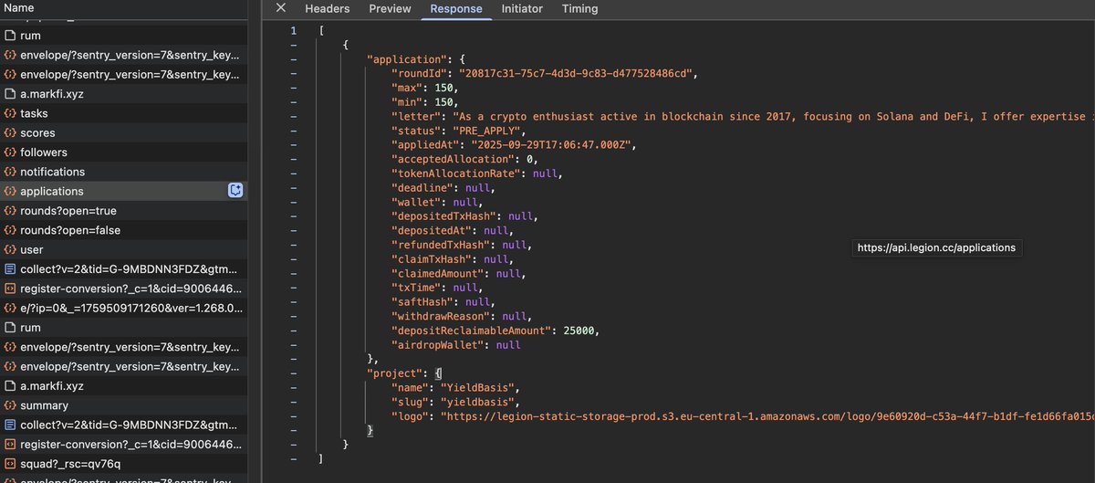The height and width of the screenshot is (483, 1095).
Task: Select the Response tab
Action: [x=456, y=8]
